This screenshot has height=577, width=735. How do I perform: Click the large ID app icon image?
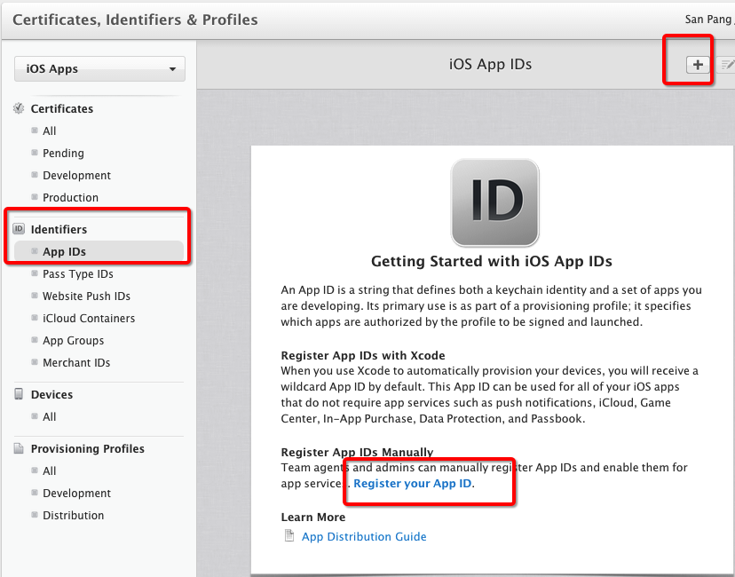click(x=494, y=202)
